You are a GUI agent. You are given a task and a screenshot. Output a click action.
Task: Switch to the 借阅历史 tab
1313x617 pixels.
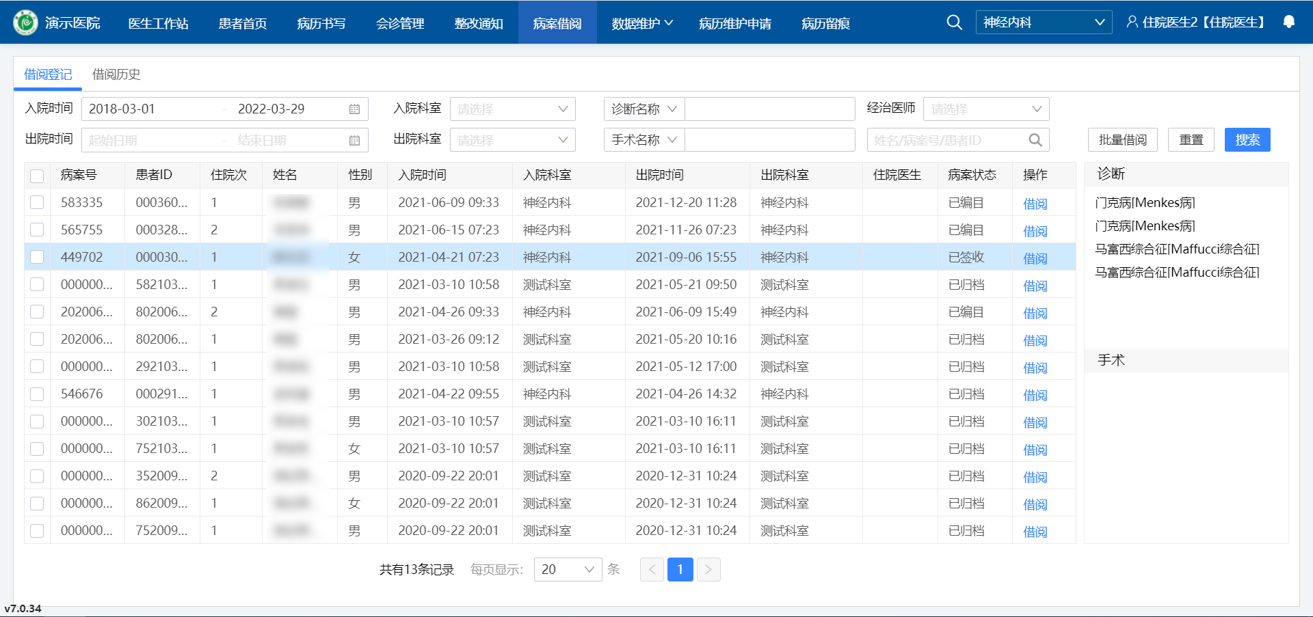pos(116,74)
